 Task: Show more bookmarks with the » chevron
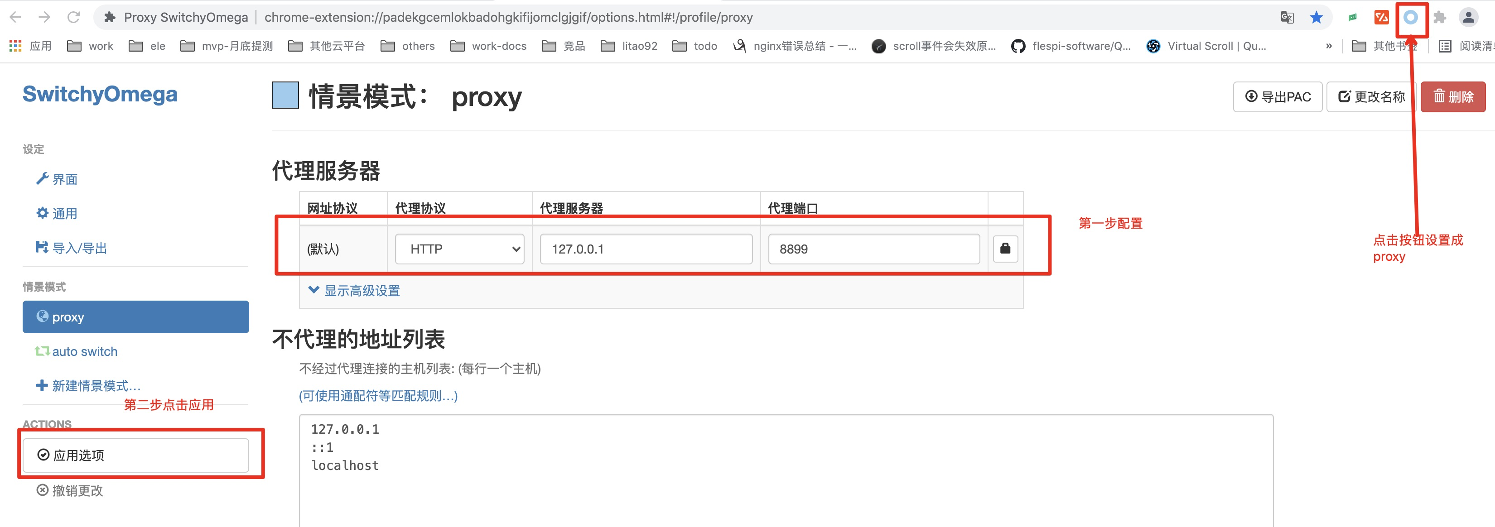1328,46
